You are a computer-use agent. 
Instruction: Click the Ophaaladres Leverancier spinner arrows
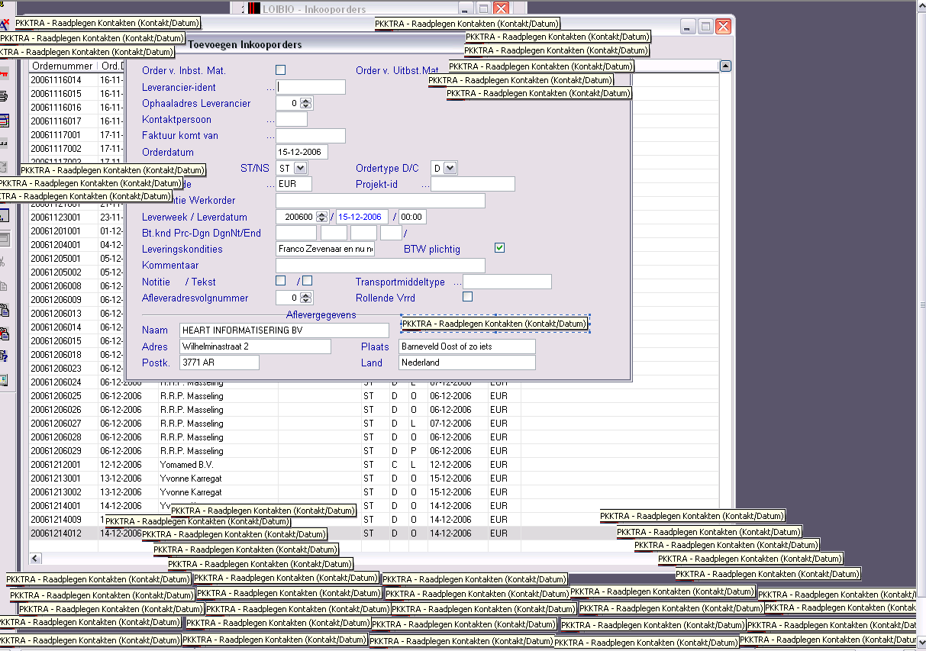click(306, 103)
